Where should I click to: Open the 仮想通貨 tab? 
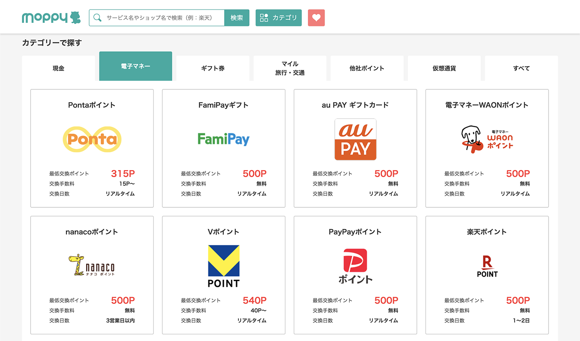point(444,68)
